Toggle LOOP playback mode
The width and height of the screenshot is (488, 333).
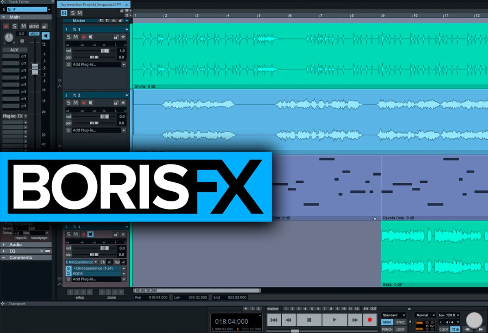[x=400, y=329]
